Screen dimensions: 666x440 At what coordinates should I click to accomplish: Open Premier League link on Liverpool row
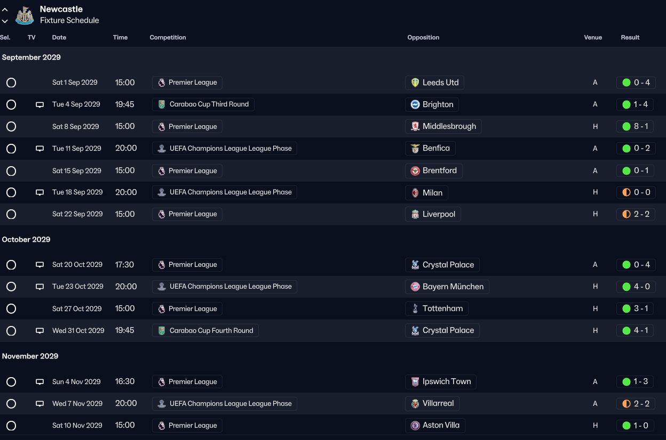tap(187, 214)
